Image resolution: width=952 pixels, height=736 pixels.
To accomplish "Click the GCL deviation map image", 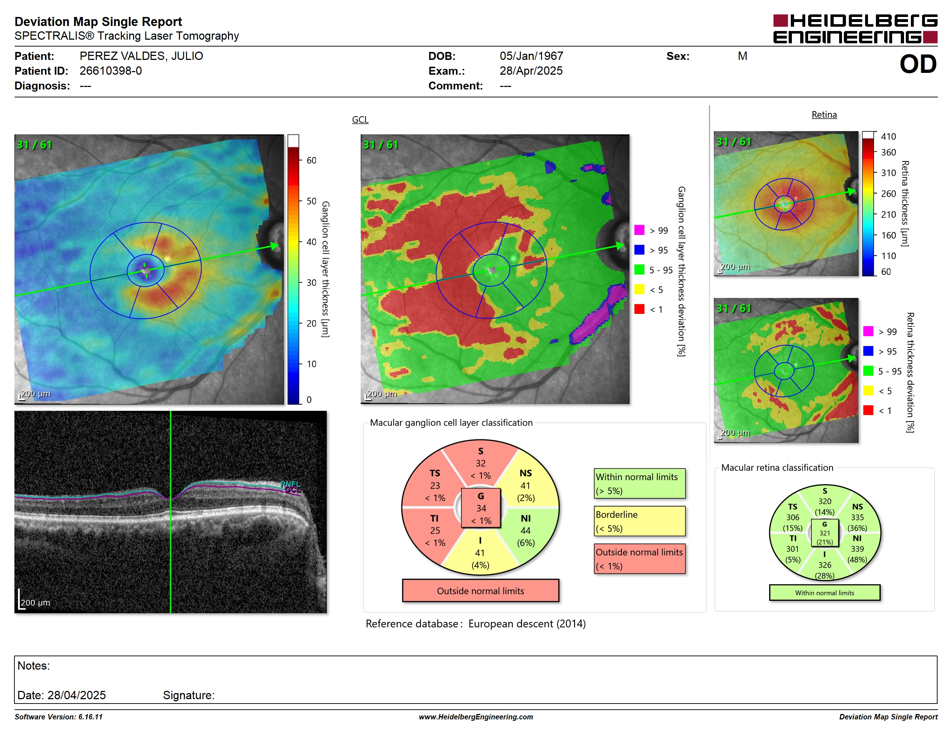I will [495, 269].
